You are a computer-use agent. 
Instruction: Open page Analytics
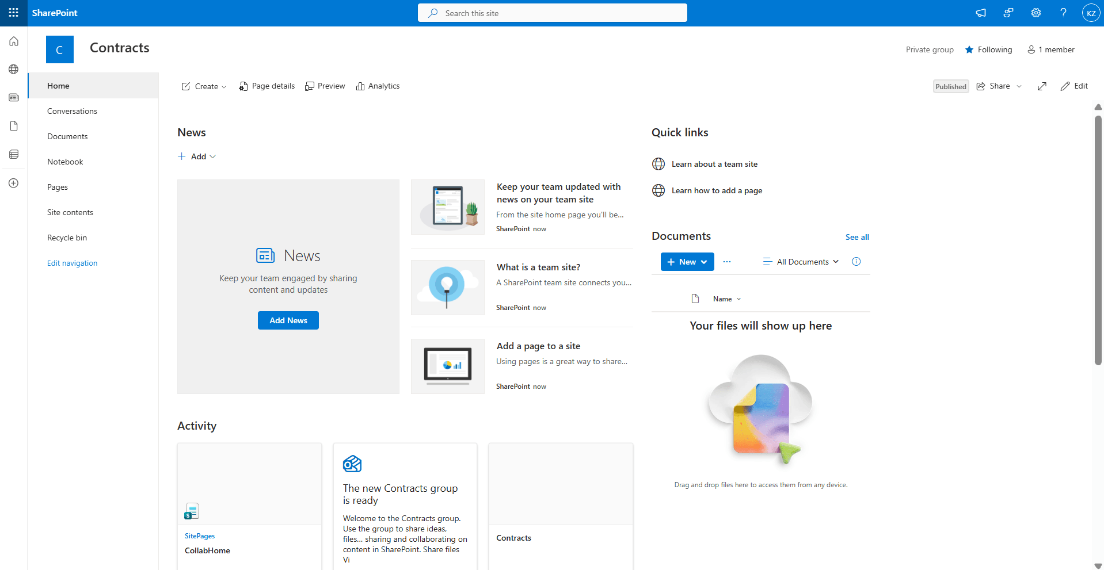[378, 86]
